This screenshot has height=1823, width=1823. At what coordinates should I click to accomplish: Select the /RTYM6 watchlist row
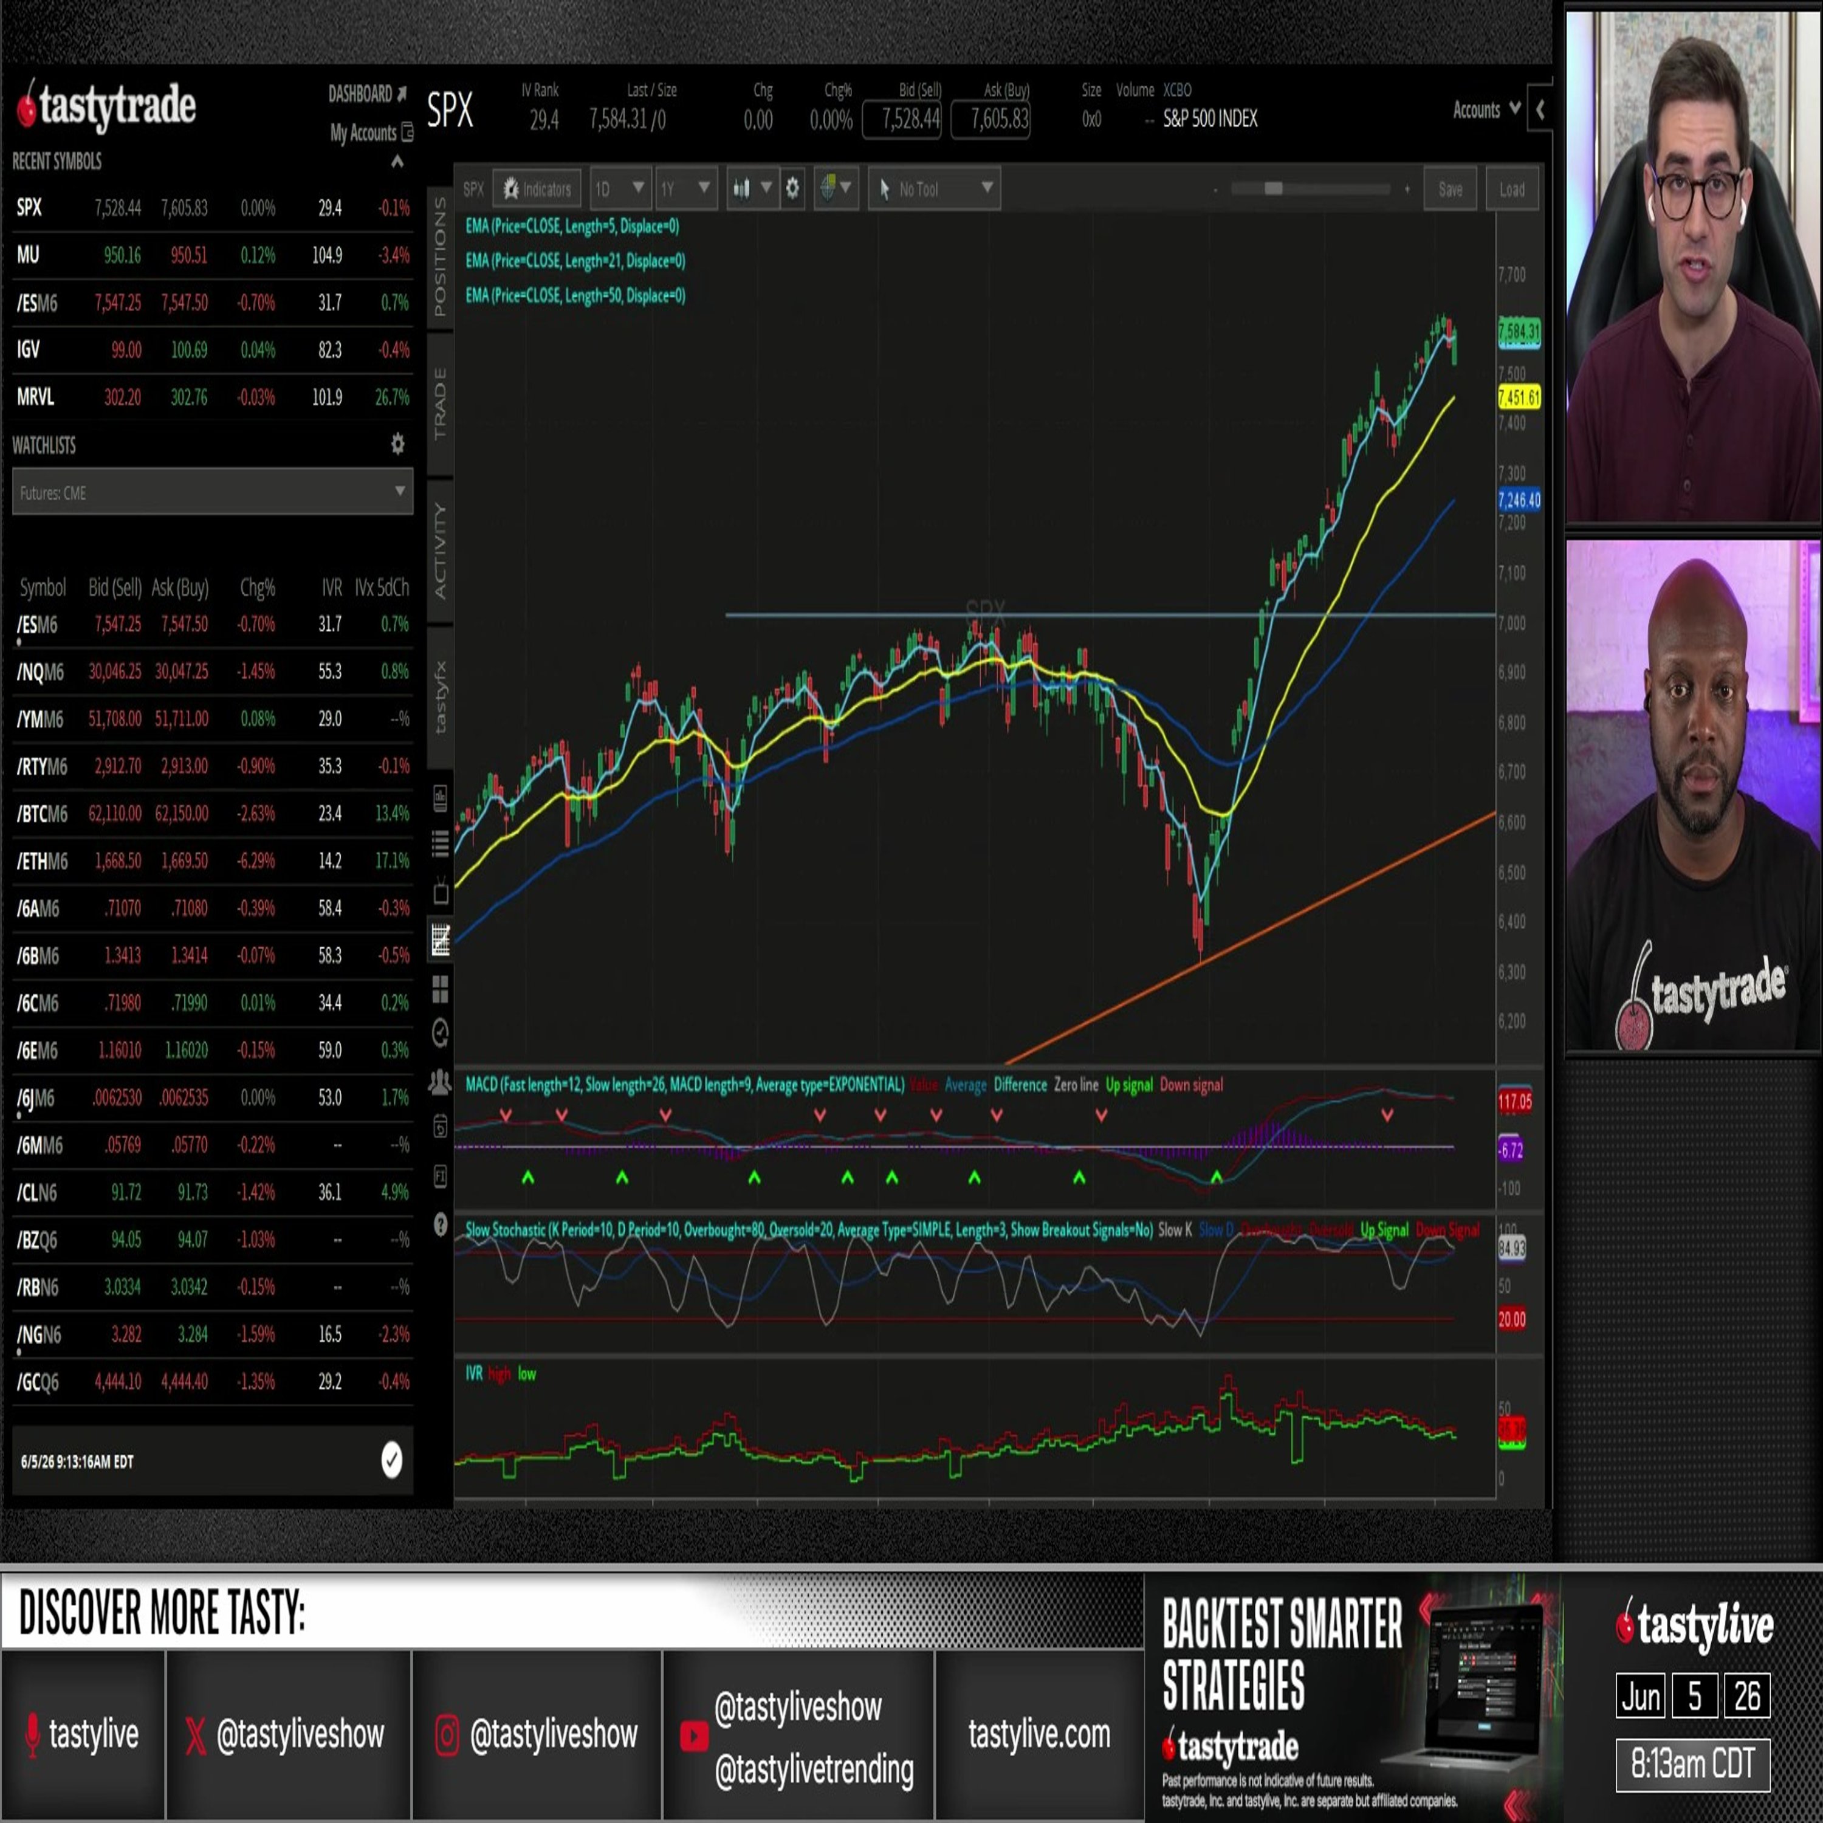212,766
